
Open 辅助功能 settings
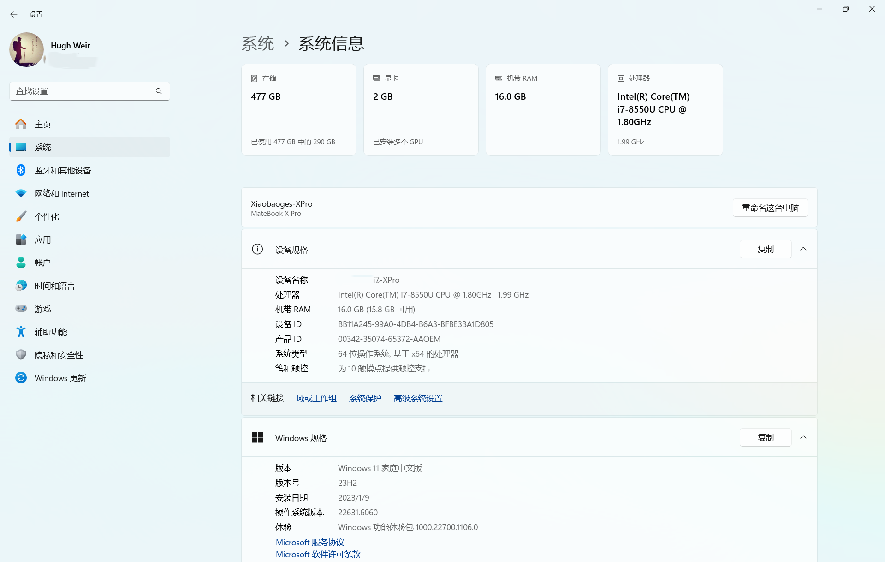[x=52, y=332]
